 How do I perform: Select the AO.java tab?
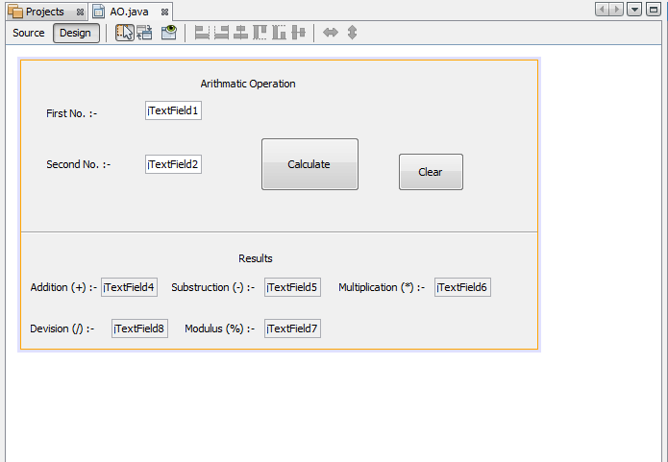click(129, 12)
